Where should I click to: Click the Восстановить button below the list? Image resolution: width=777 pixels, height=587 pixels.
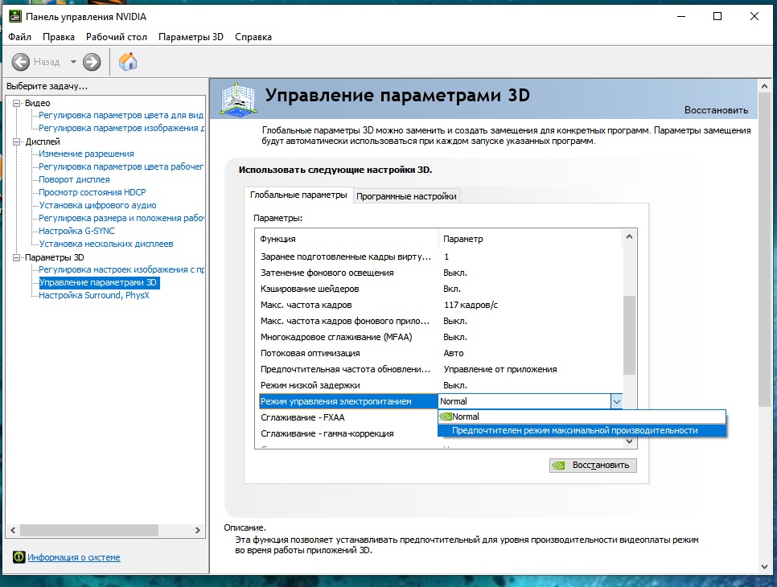coord(593,465)
